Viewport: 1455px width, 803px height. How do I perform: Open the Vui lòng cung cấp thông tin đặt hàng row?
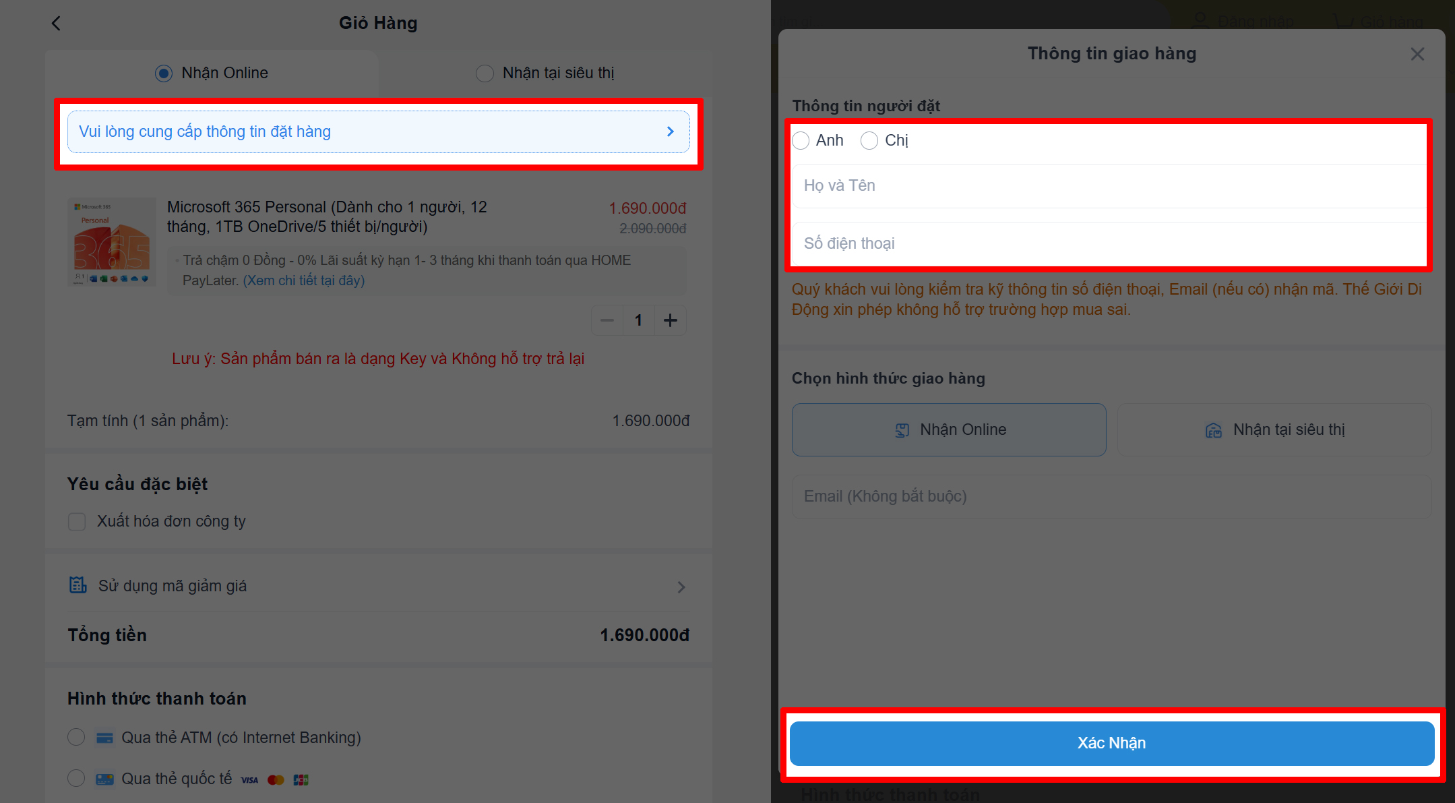(x=378, y=132)
